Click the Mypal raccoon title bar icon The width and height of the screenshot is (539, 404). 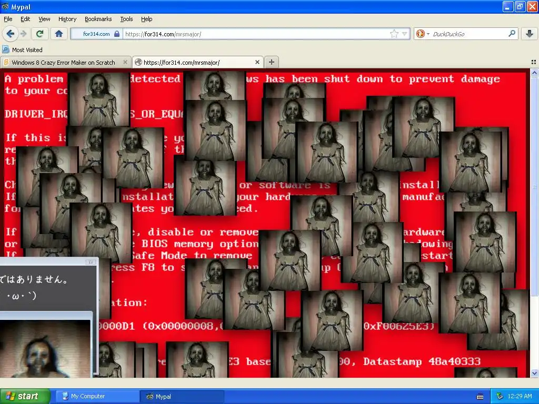(x=5, y=6)
